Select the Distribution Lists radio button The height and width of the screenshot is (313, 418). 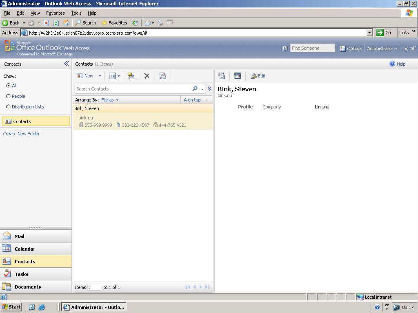[x=9, y=107]
